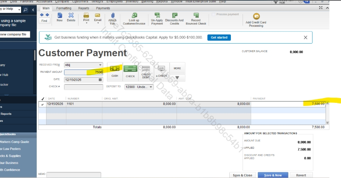Click the Email dropdown arrow
This screenshot has height=178, width=341.
[x=98, y=23]
